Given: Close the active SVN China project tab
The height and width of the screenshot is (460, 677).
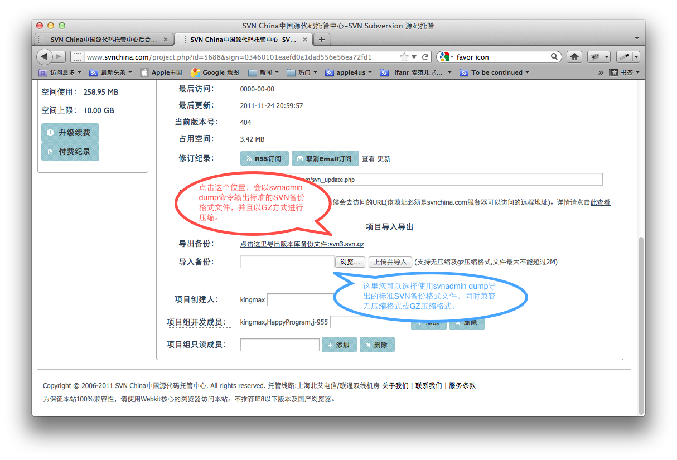Looking at the screenshot, I should 305,40.
